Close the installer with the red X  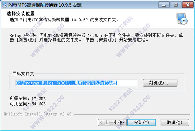pyautogui.click(x=188, y=5)
